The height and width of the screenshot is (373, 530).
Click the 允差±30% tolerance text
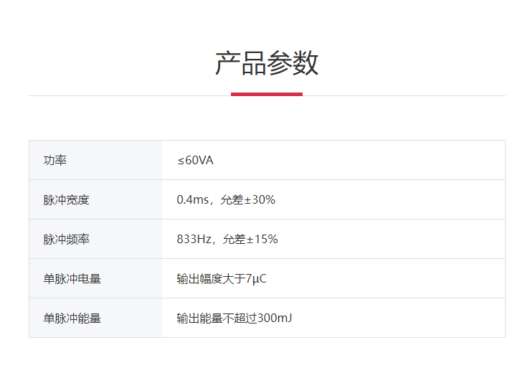pos(248,199)
